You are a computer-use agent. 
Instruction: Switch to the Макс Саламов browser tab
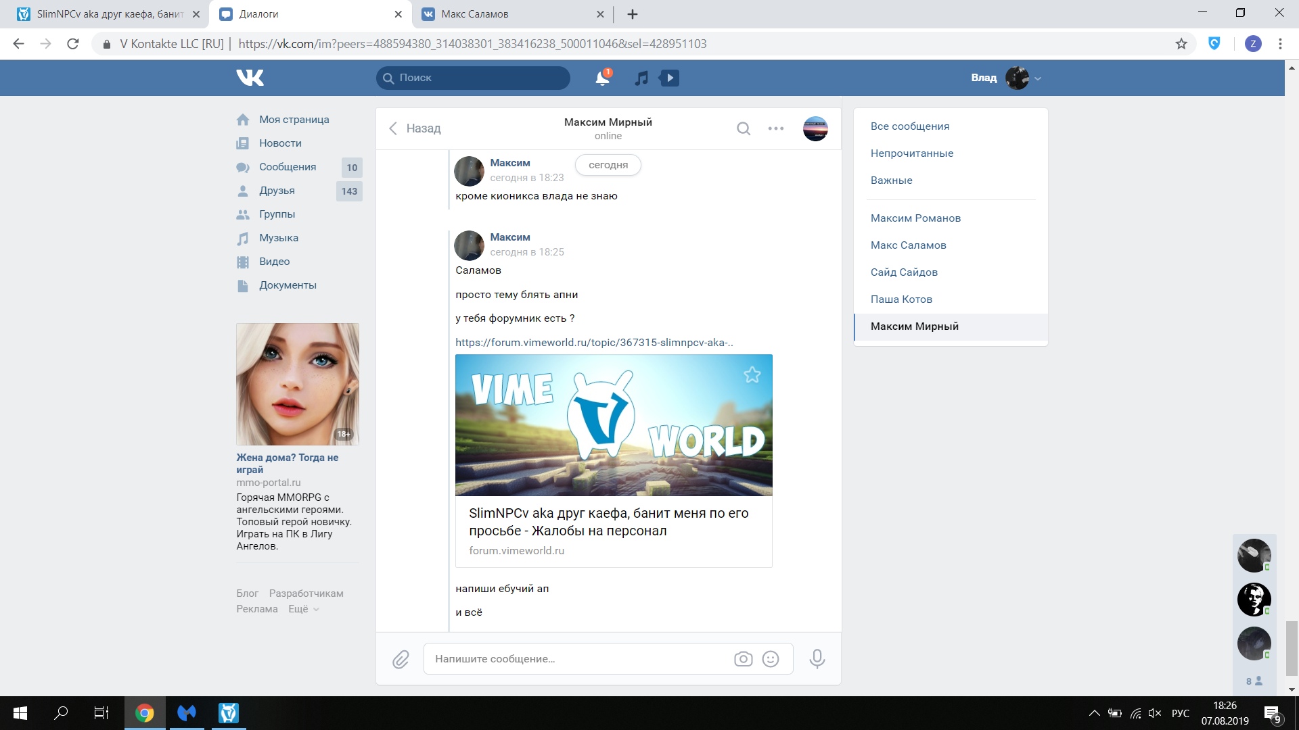point(513,14)
